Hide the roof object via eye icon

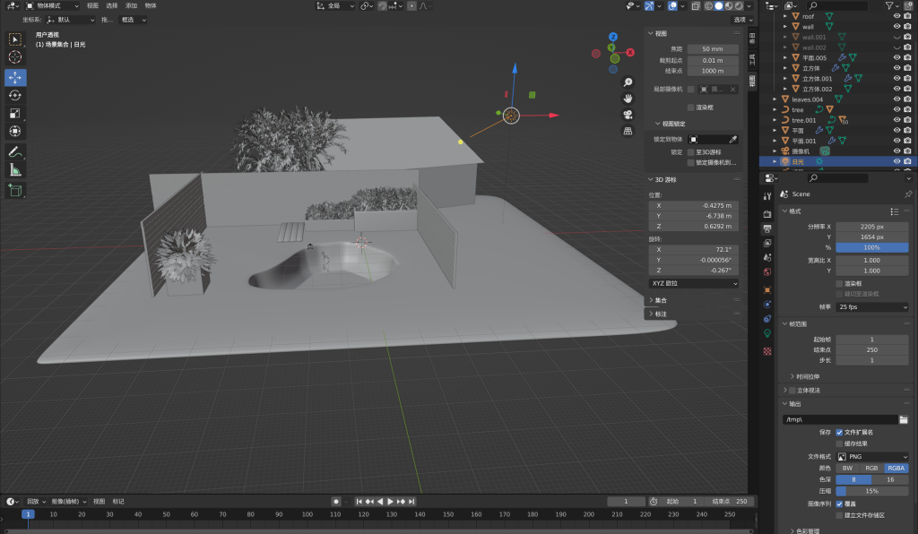click(x=896, y=16)
